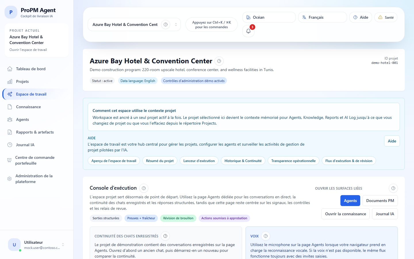Open the Océan theme dropdown
Image resolution: width=414 pixels, height=259 pixels.
tap(269, 17)
